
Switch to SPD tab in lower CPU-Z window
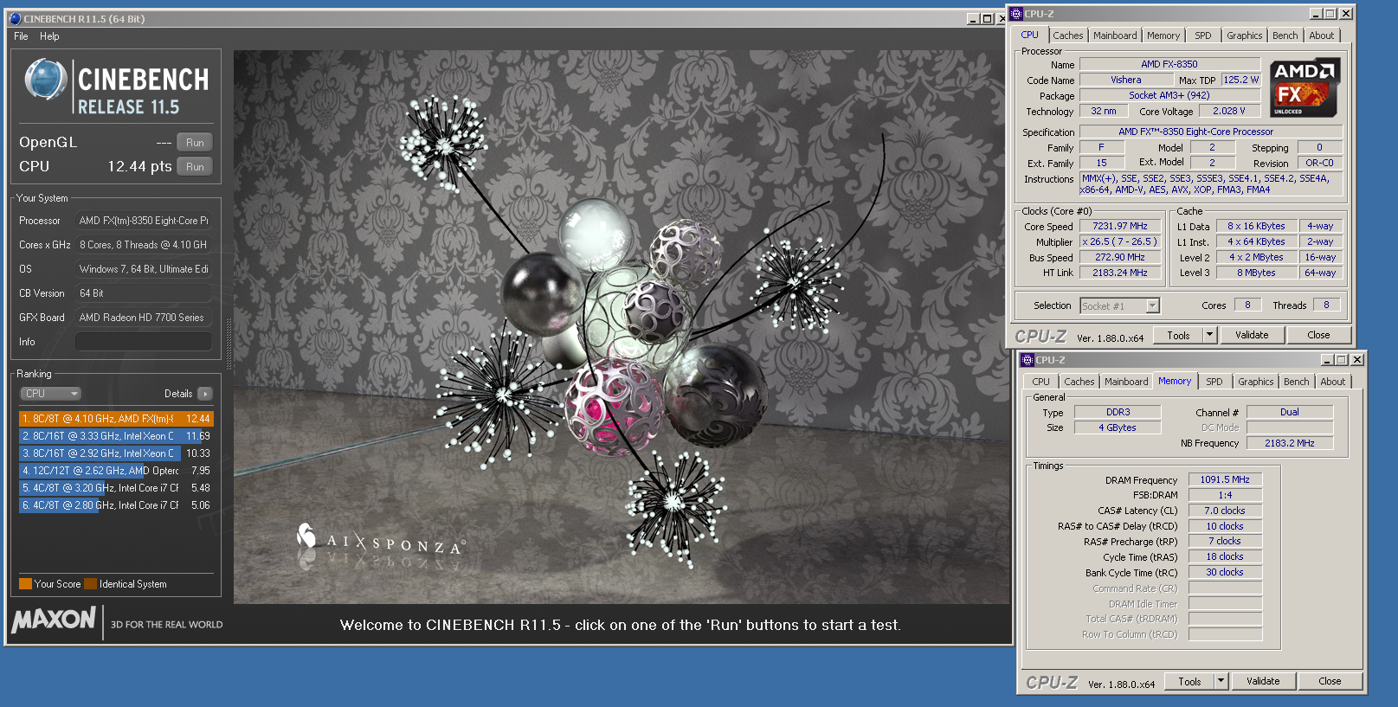point(1214,382)
